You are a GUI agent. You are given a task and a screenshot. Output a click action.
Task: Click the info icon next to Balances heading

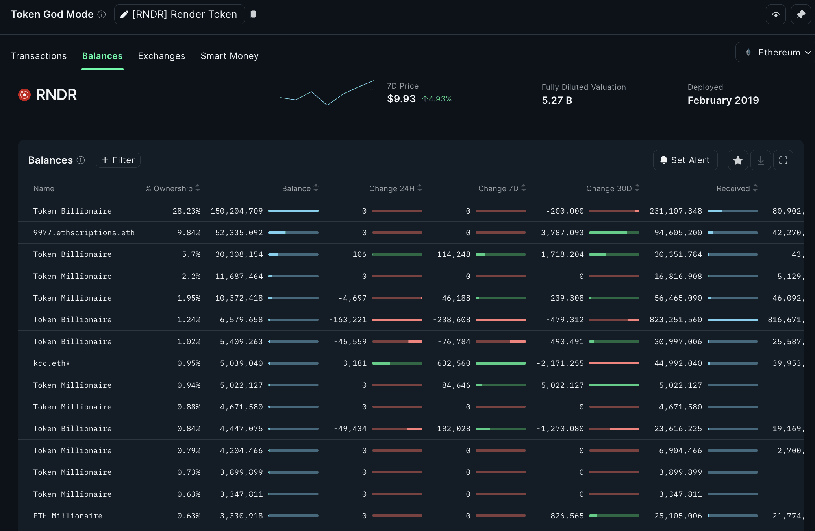(81, 160)
